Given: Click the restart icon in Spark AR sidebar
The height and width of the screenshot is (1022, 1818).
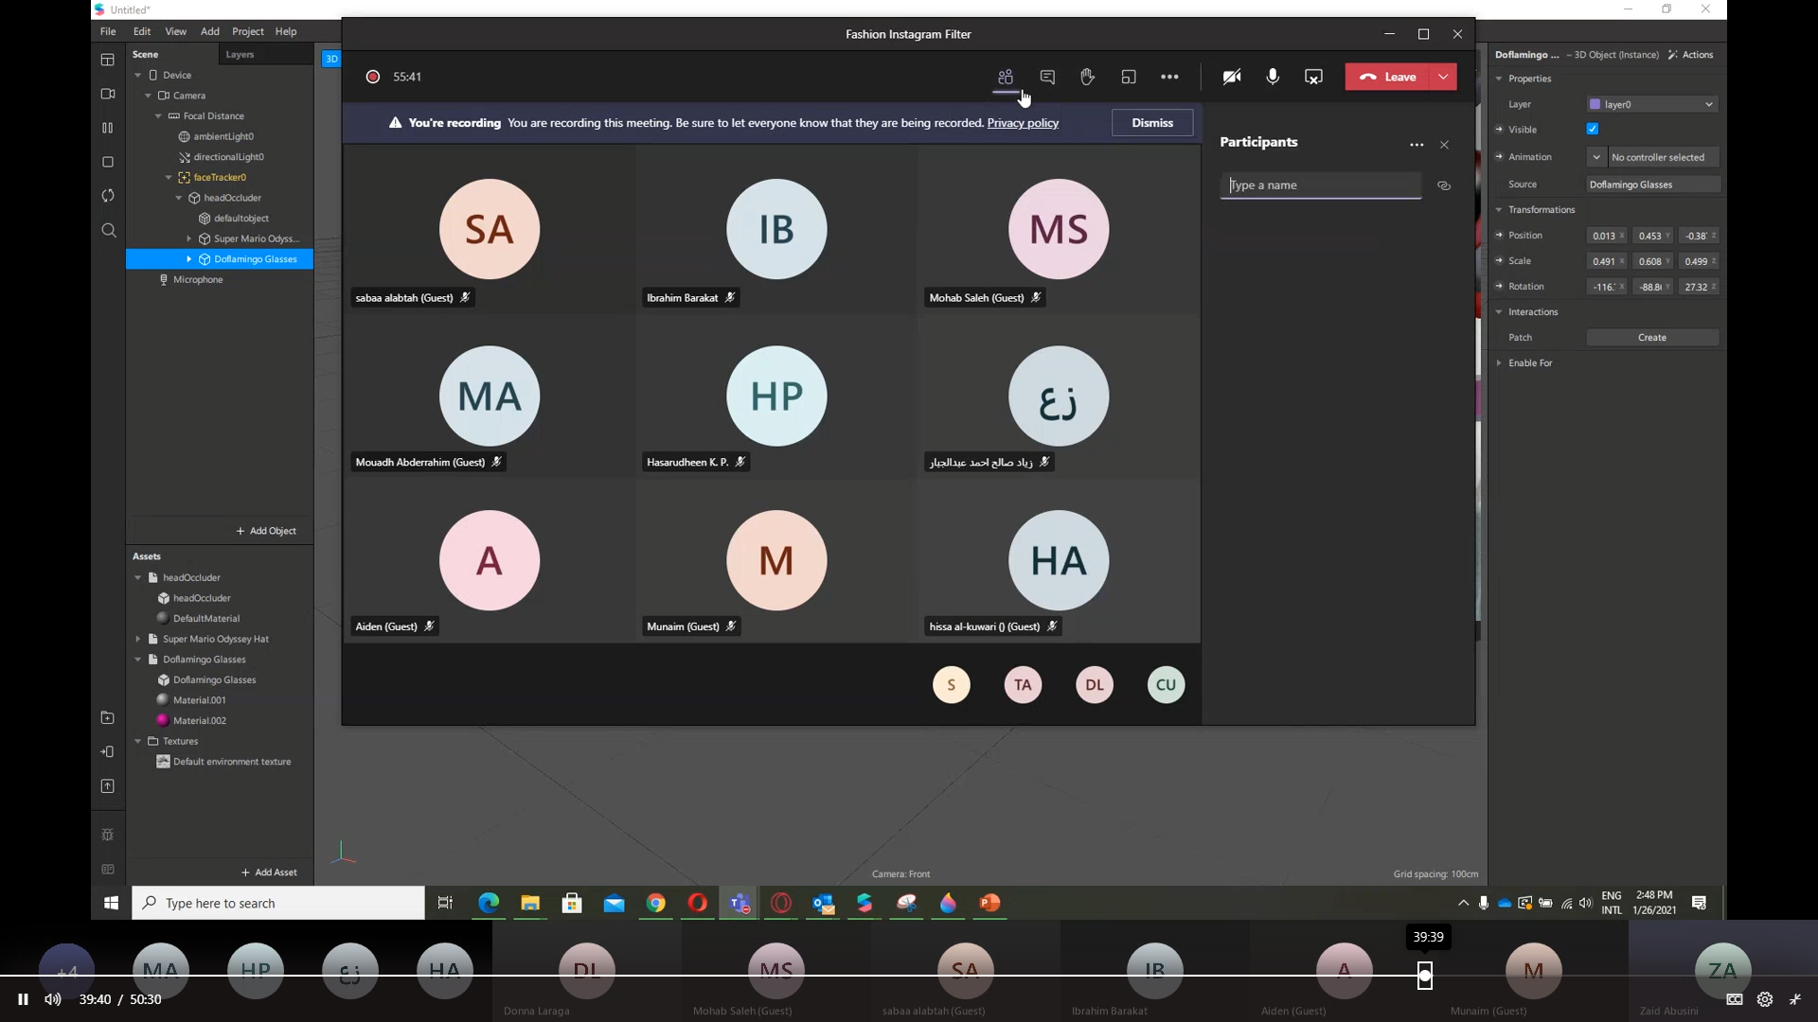Looking at the screenshot, I should [108, 196].
